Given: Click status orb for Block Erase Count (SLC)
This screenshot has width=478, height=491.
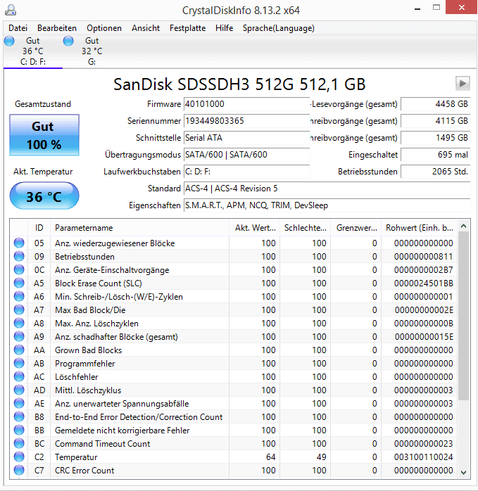Looking at the screenshot, I should [19, 283].
